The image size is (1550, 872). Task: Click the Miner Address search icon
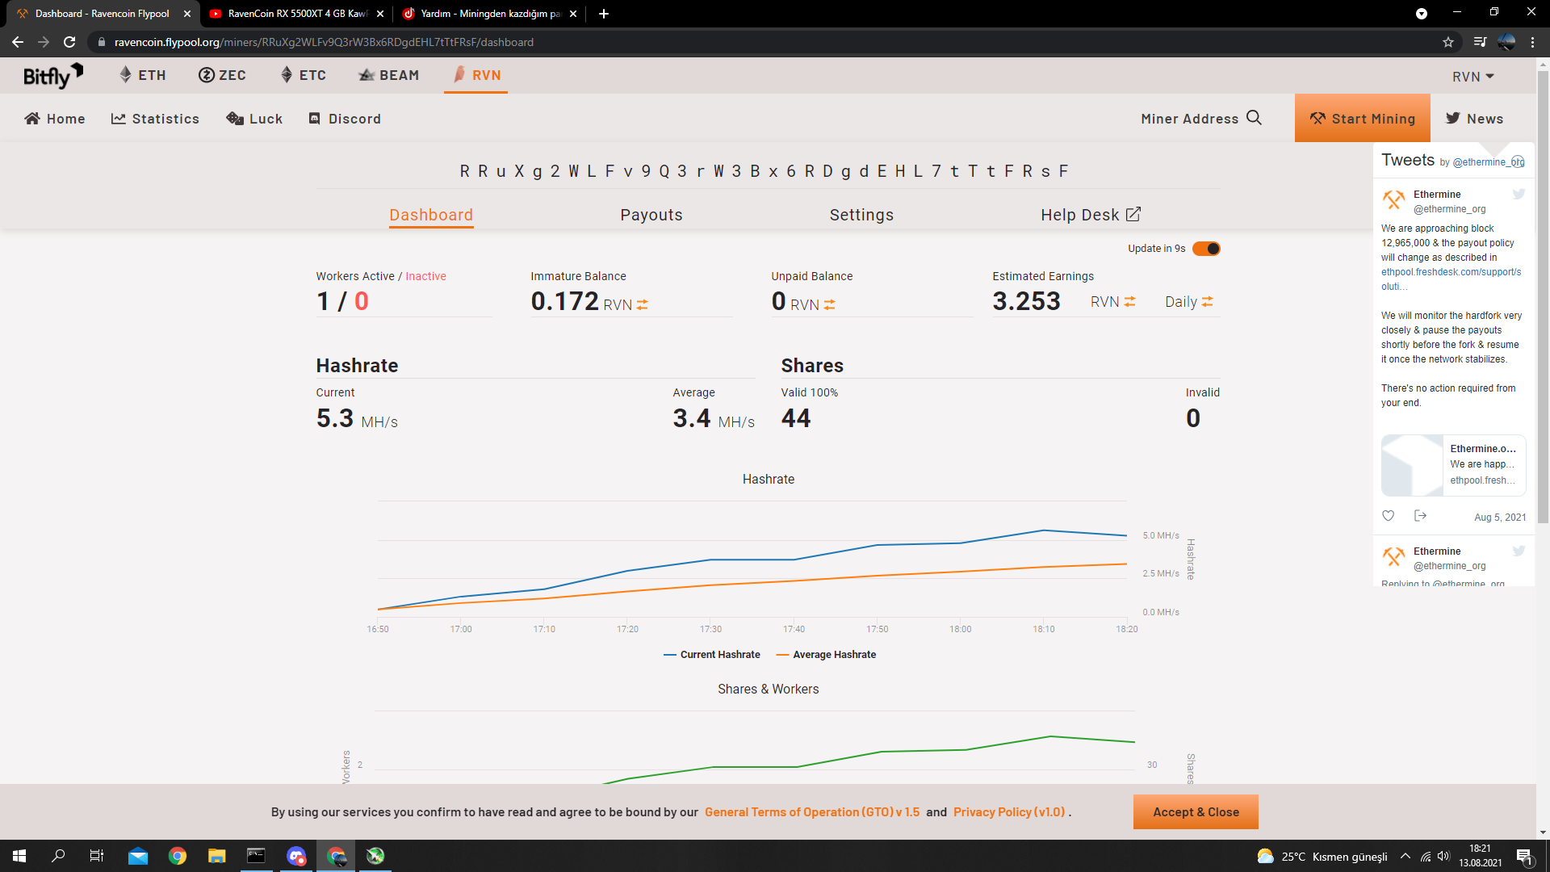point(1254,118)
